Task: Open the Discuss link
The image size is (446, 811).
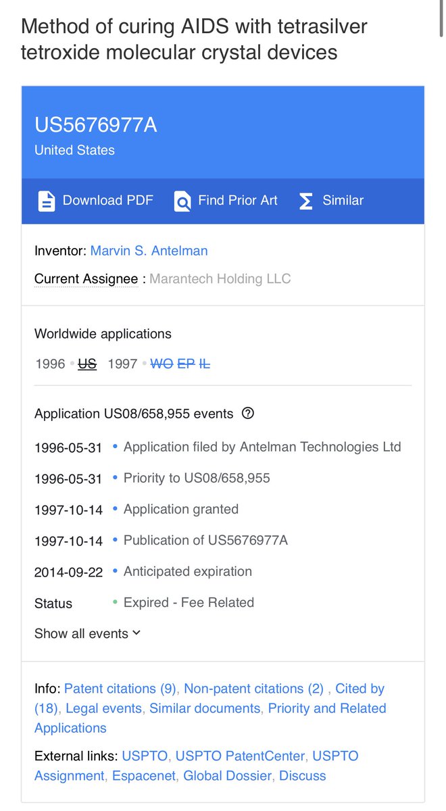Action: pos(302,776)
